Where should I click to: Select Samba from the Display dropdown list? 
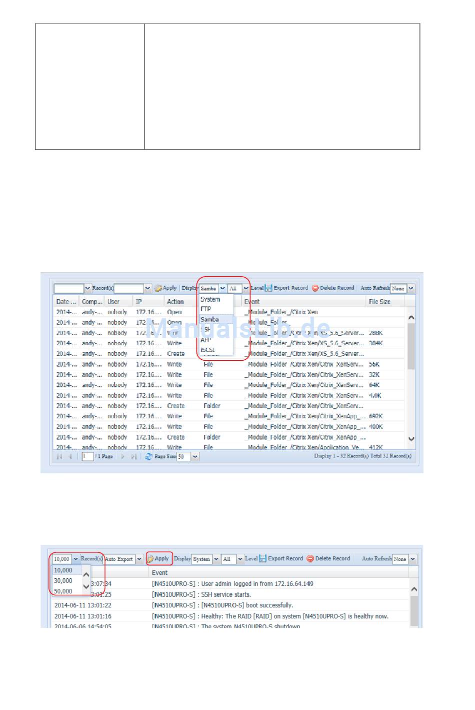216,320
